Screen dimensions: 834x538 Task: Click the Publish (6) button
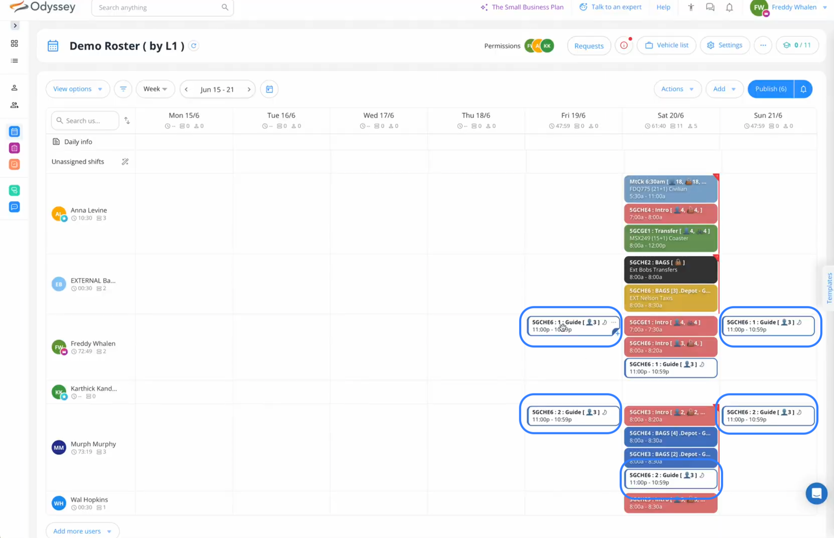[770, 89]
